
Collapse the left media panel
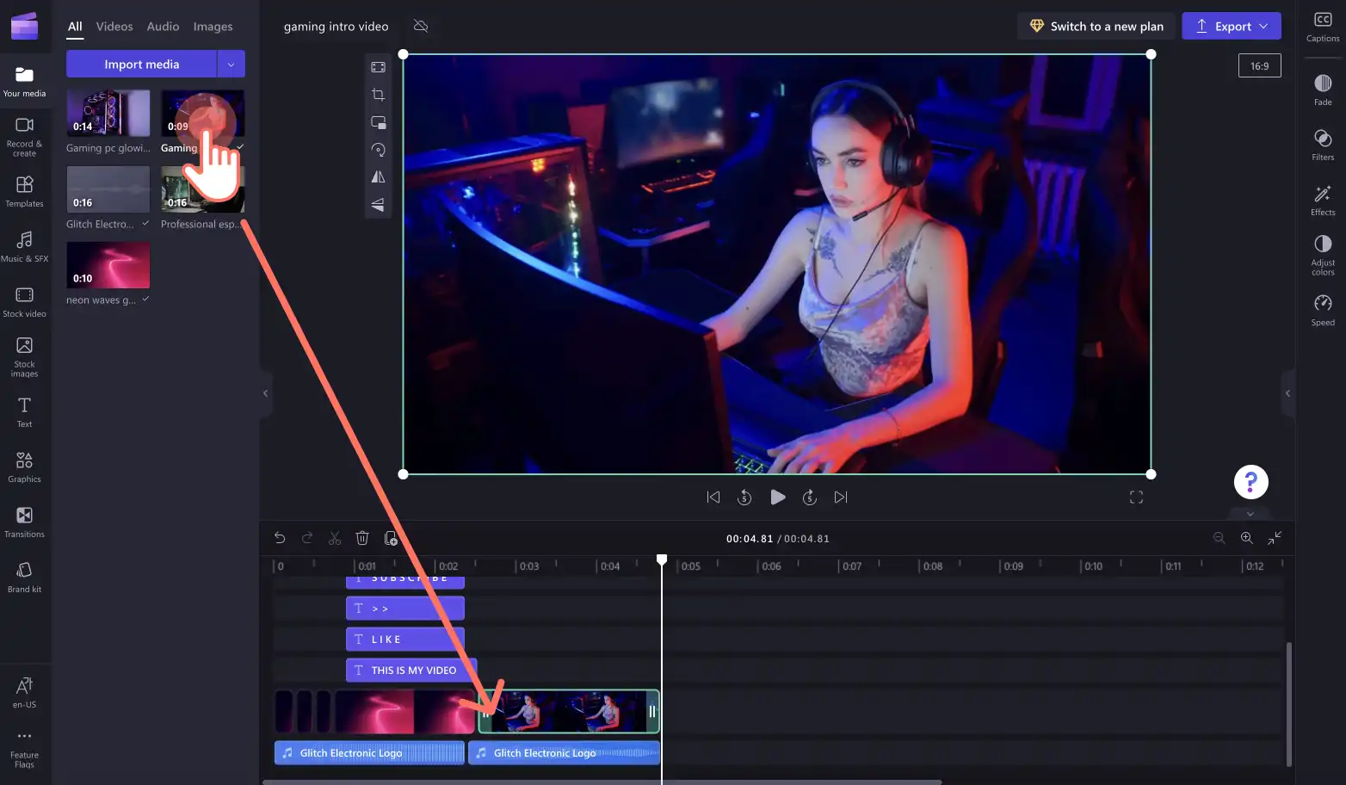pyautogui.click(x=265, y=393)
